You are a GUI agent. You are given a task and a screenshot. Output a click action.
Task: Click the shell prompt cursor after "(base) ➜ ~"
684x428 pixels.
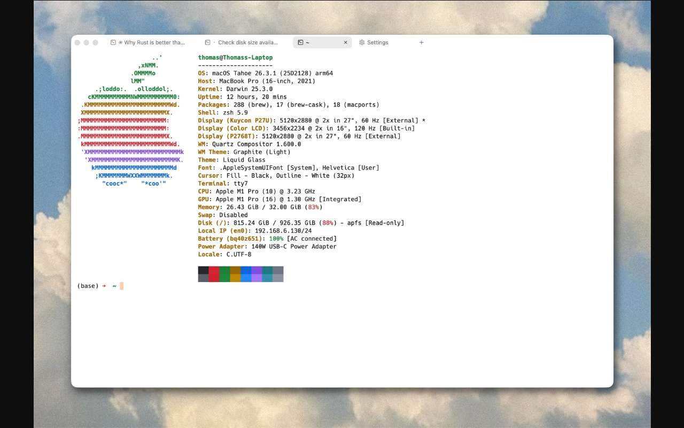point(122,286)
